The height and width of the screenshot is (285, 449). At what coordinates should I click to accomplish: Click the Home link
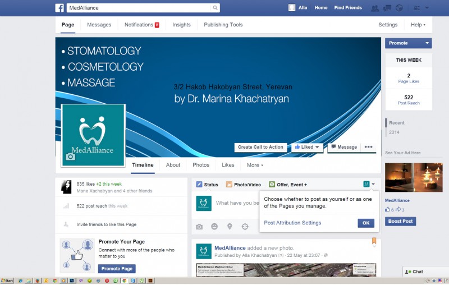(x=320, y=8)
